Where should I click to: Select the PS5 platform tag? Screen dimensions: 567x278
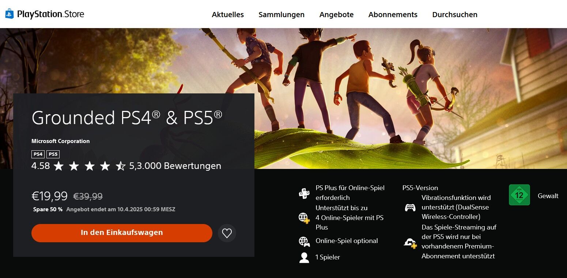[53, 154]
